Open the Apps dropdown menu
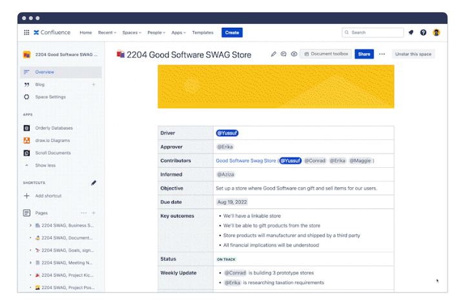Screen dimensions: 465x304 coord(178,32)
